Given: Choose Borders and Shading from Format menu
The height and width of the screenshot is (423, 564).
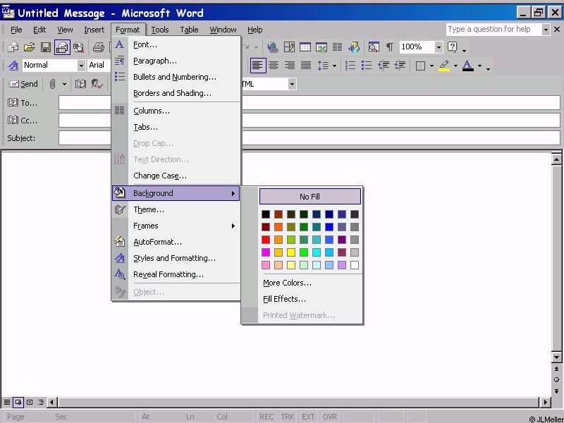Looking at the screenshot, I should (x=172, y=93).
